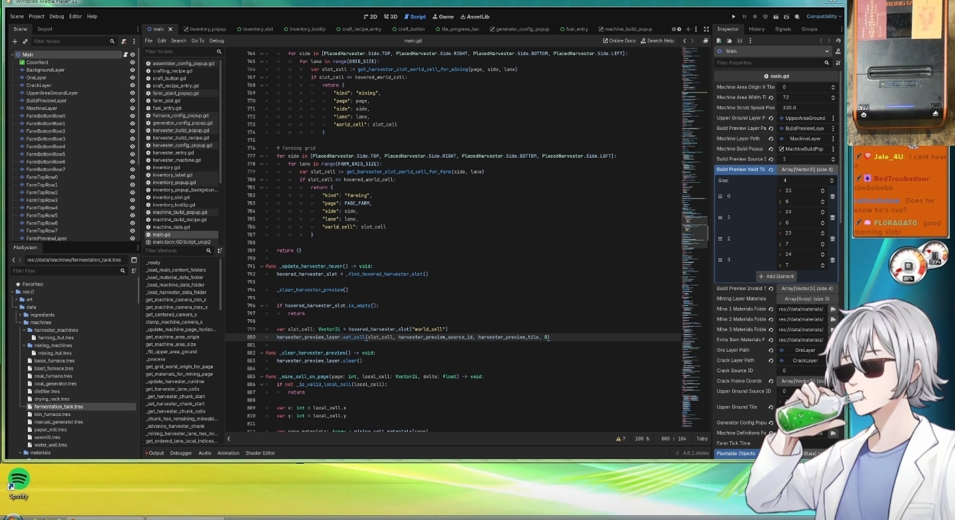Screen dimensions: 955x520
Task: Click the distraction-free mode expand icon
Action: [706, 29]
